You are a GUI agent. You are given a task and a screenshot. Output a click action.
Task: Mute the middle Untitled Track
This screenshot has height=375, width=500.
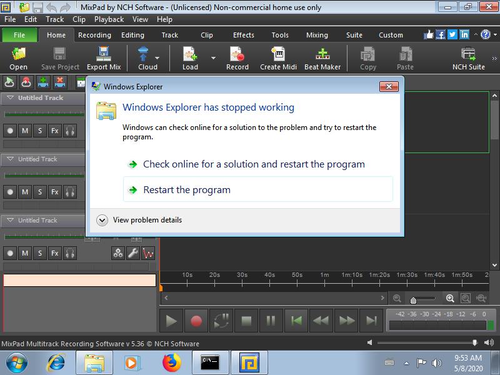pos(25,192)
